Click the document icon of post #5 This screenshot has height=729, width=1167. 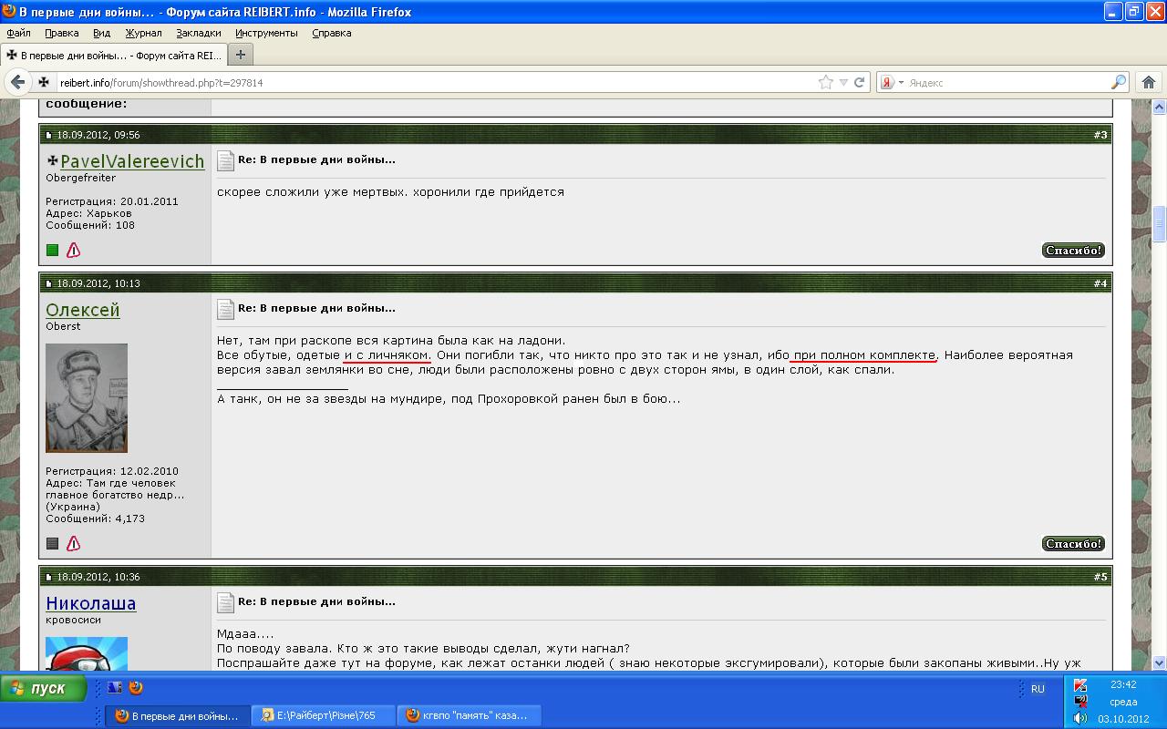tap(225, 603)
